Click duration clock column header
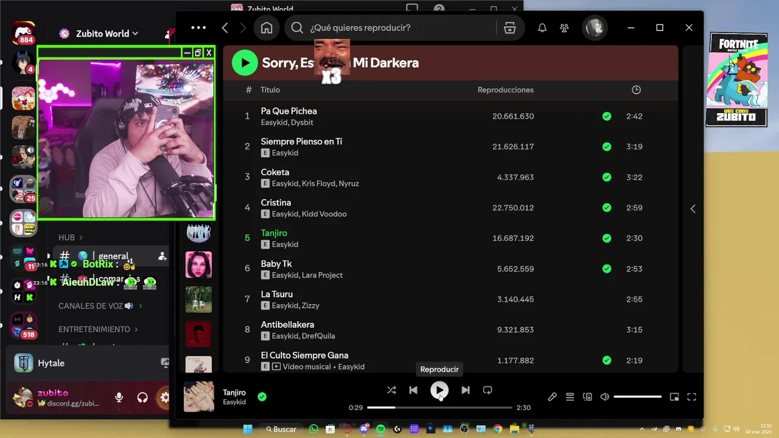779x438 pixels. (636, 89)
